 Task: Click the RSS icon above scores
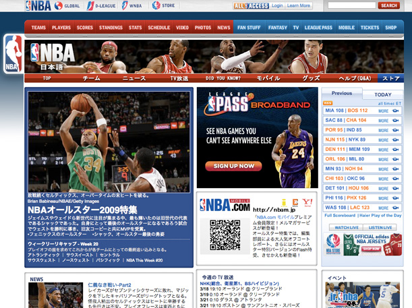[x=328, y=103]
